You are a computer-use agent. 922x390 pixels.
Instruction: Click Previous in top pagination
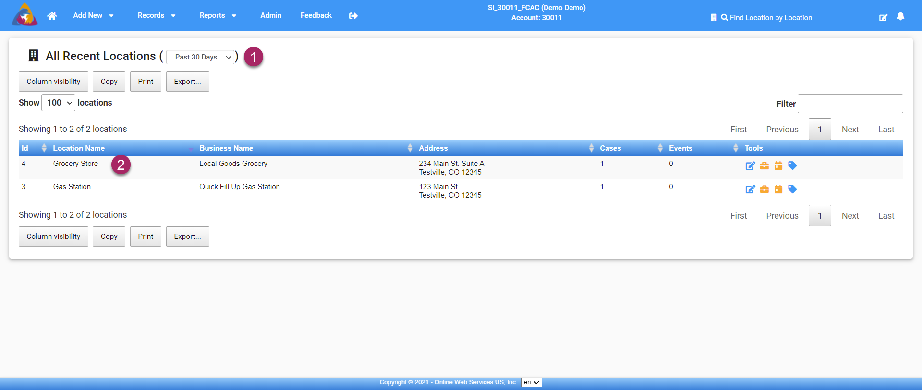tap(782, 130)
